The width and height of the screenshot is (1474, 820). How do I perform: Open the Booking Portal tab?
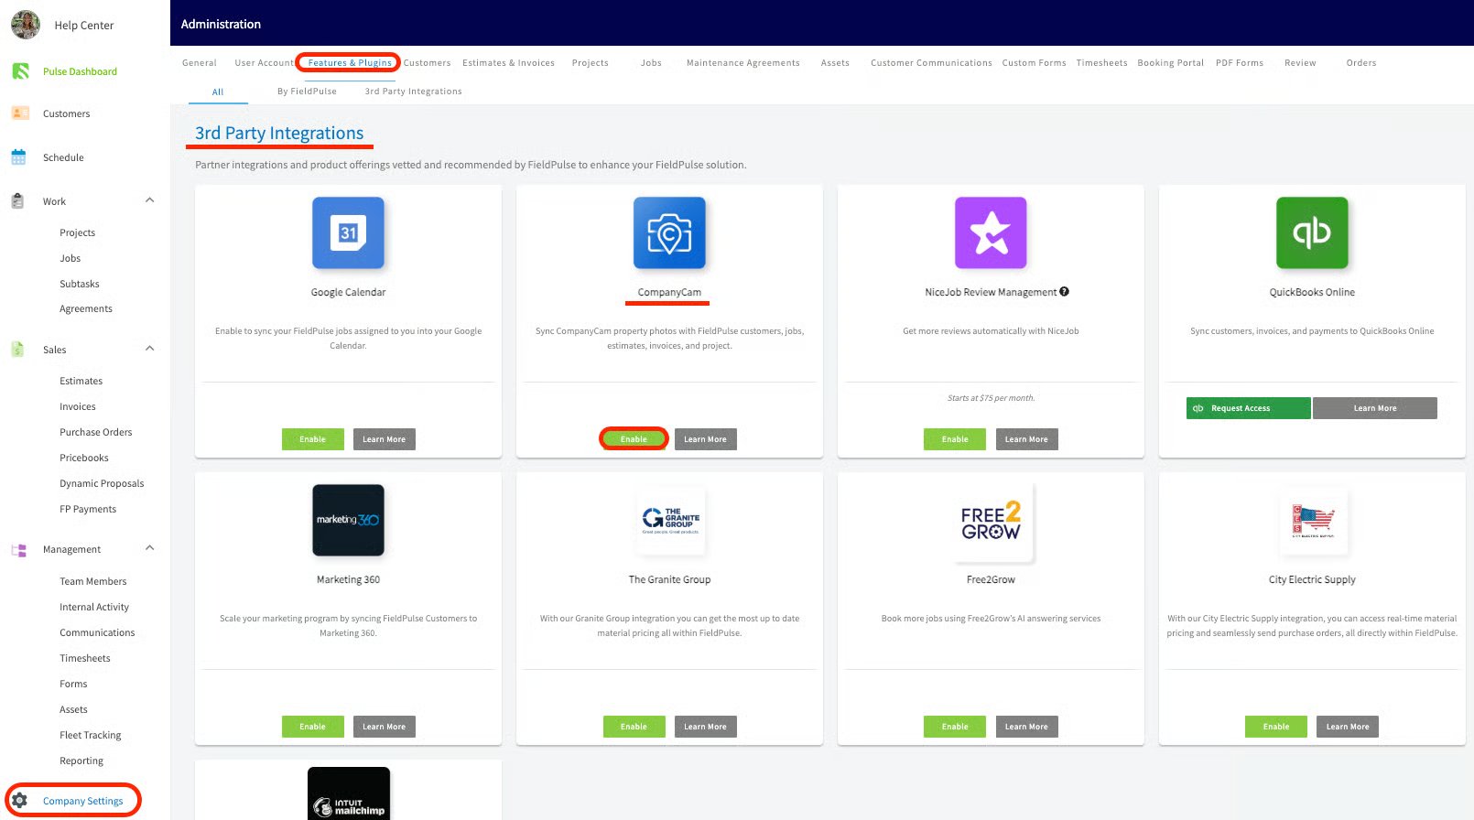[1170, 62]
